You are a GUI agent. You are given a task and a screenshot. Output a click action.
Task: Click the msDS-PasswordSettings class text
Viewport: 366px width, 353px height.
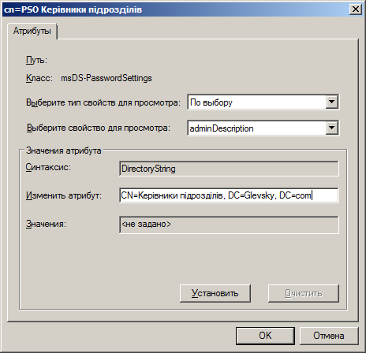pyautogui.click(x=106, y=78)
